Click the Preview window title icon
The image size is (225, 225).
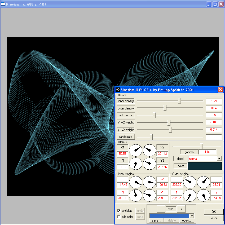3,4
